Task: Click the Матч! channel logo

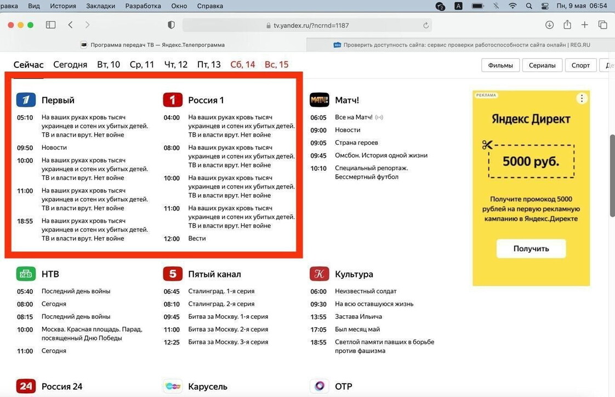Action: (x=319, y=100)
